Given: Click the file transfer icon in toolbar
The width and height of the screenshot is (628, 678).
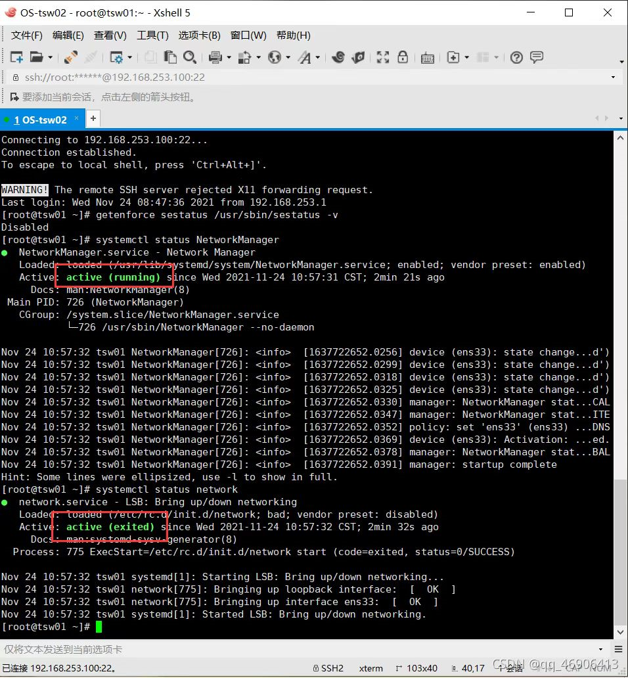Looking at the screenshot, I should point(244,57).
